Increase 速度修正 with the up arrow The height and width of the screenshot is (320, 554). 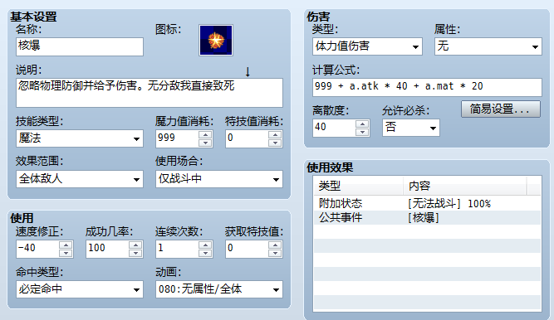(x=66, y=245)
